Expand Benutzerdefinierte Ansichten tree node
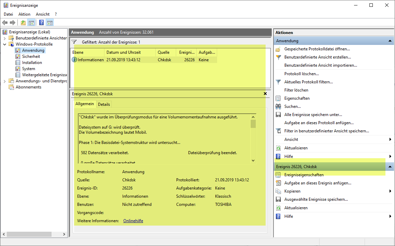 pos(5,38)
